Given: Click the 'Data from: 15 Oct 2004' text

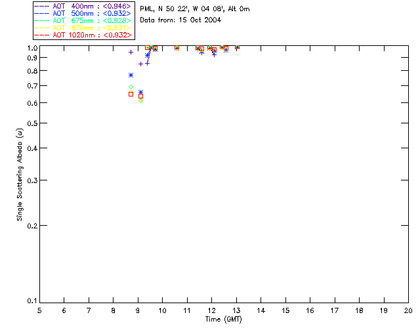Looking at the screenshot, I should (180, 20).
